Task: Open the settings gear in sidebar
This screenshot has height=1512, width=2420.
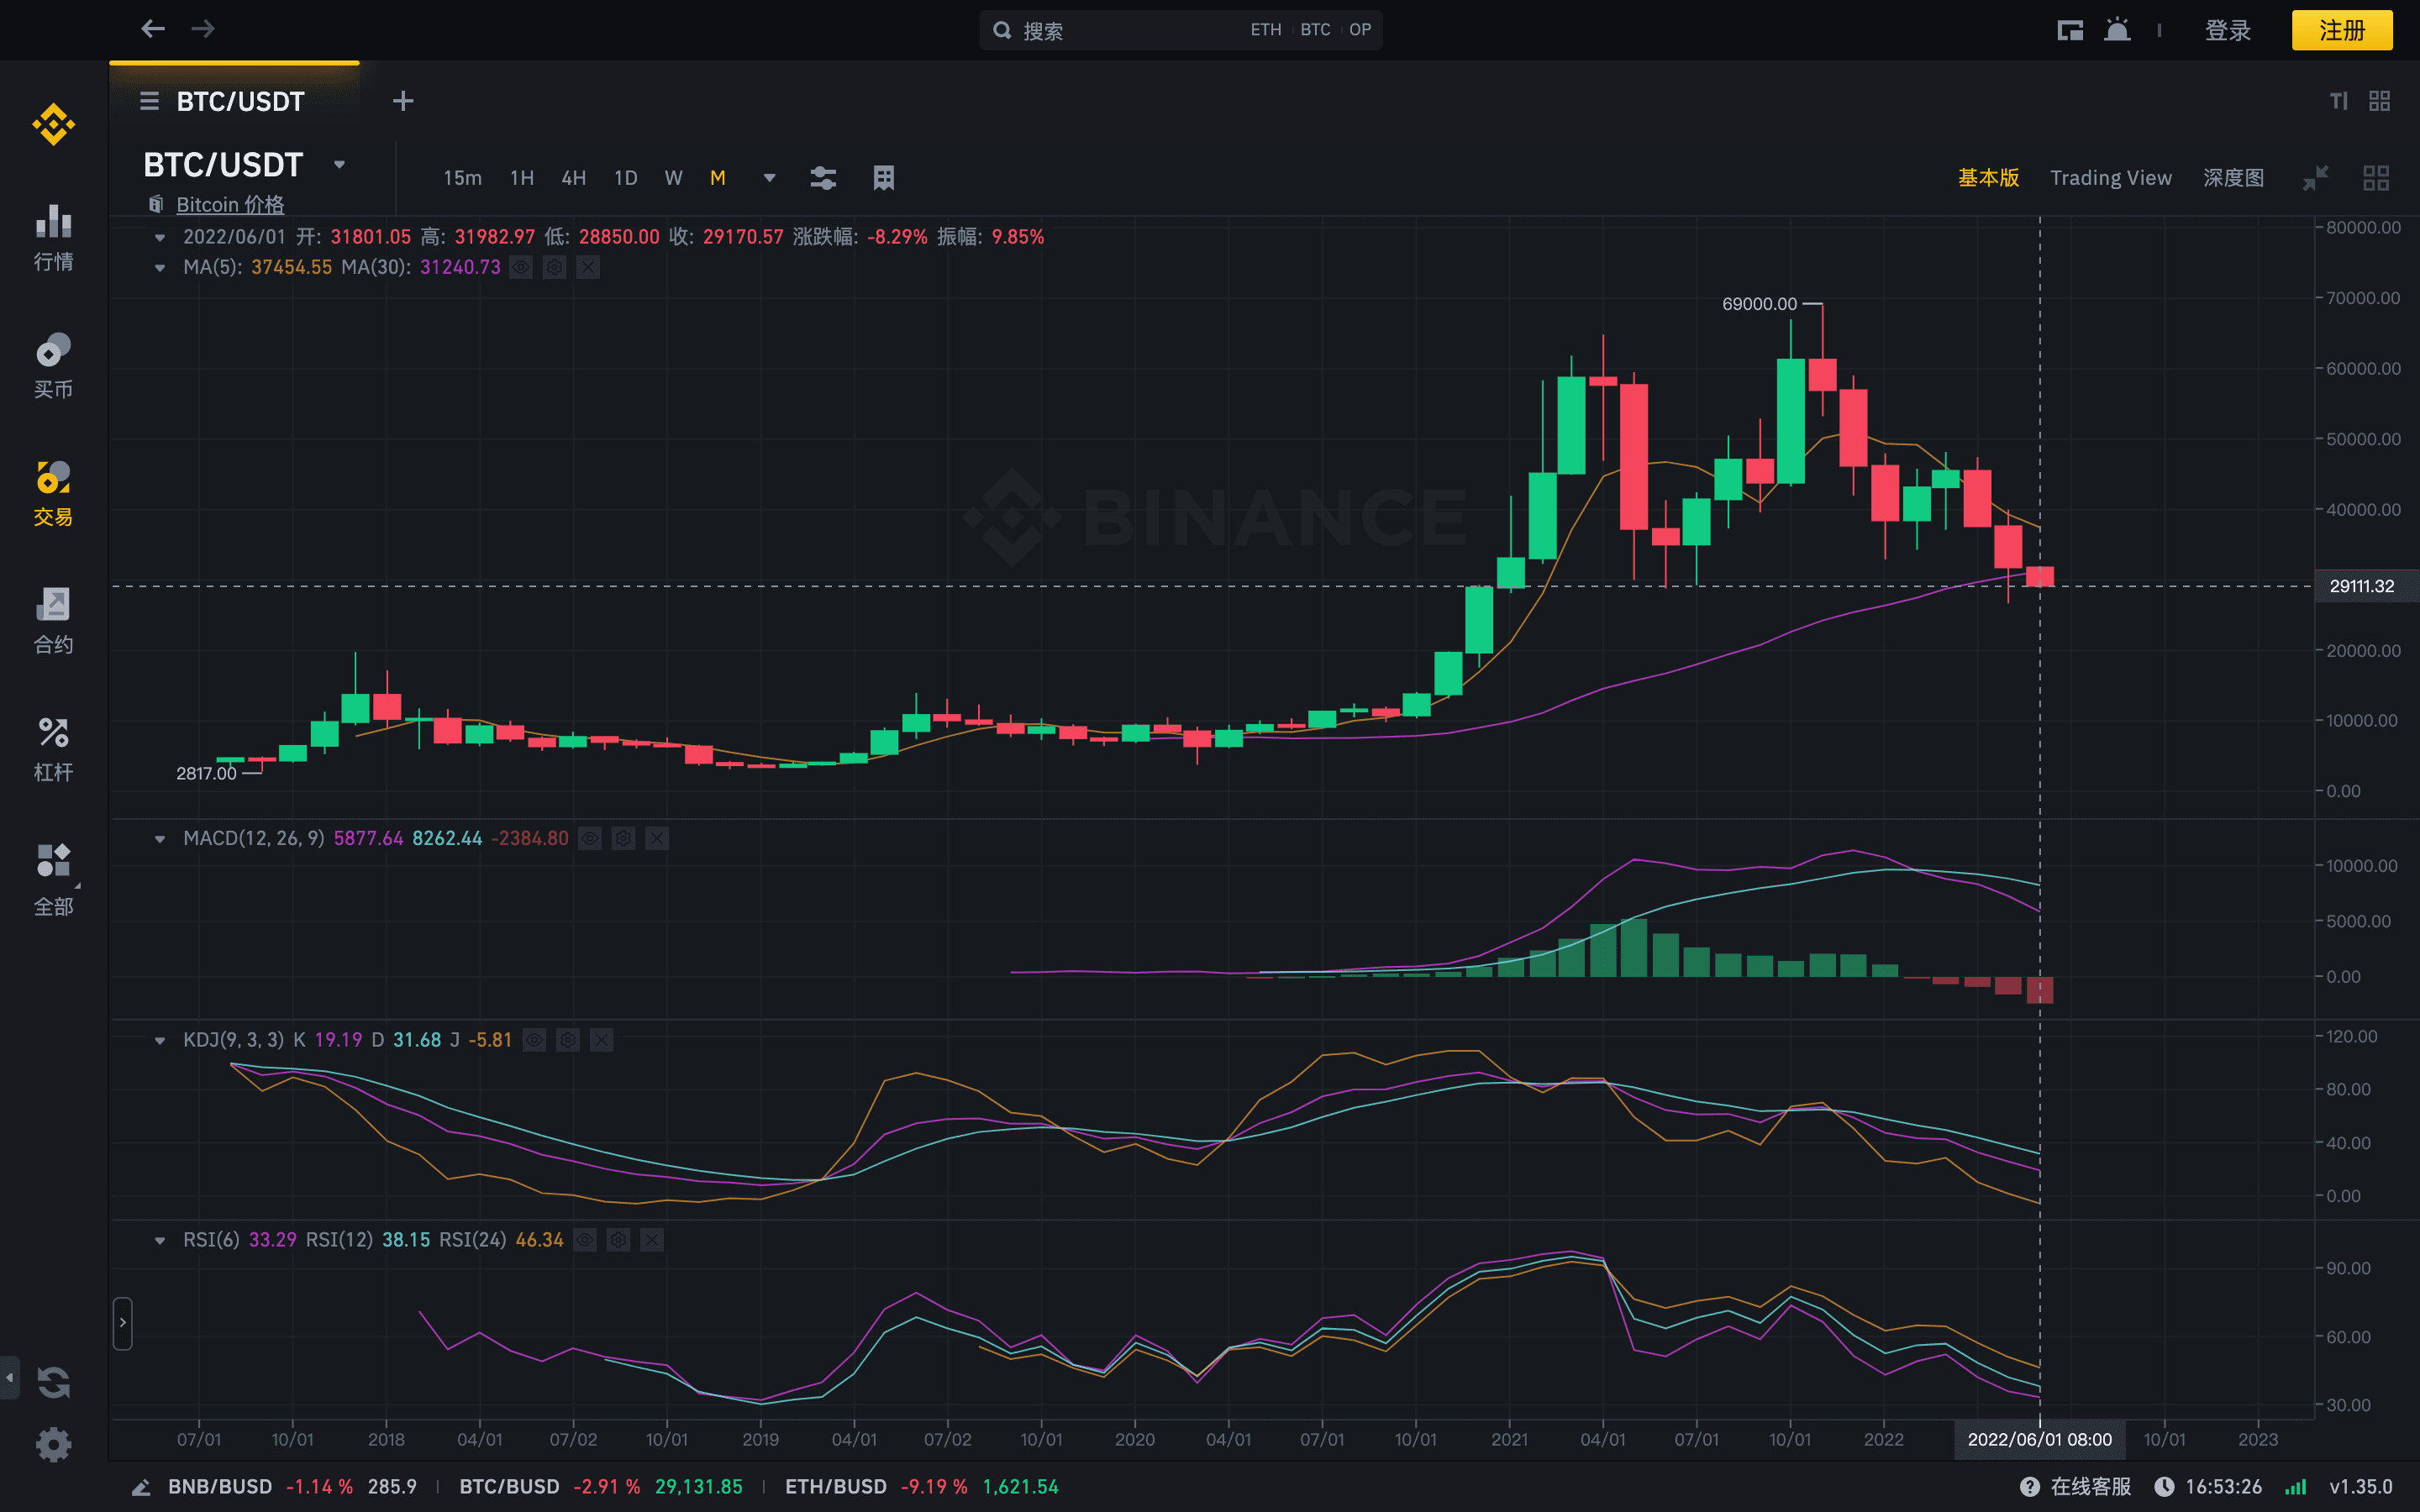Action: coord(53,1444)
